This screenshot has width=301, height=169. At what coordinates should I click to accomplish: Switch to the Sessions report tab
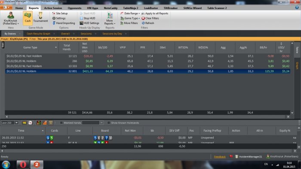(86, 34)
